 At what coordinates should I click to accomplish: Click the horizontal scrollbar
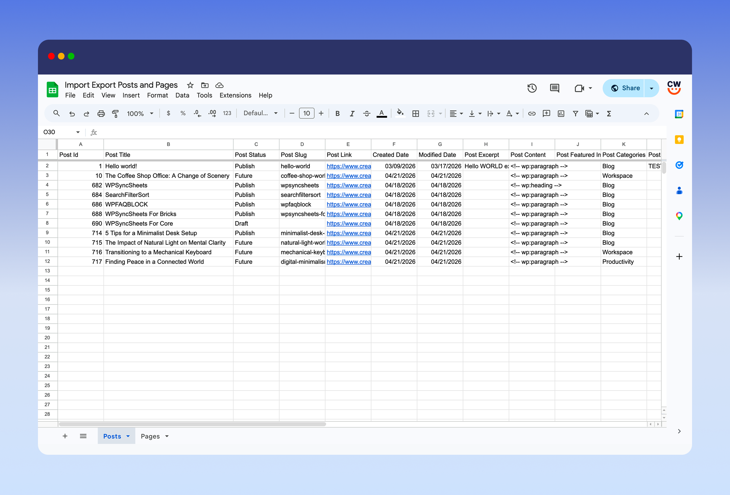192,424
